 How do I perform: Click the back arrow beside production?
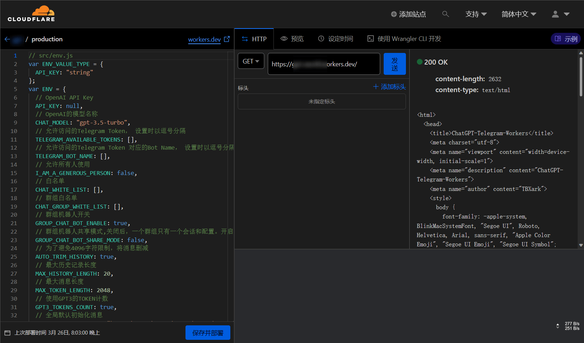click(x=7, y=39)
